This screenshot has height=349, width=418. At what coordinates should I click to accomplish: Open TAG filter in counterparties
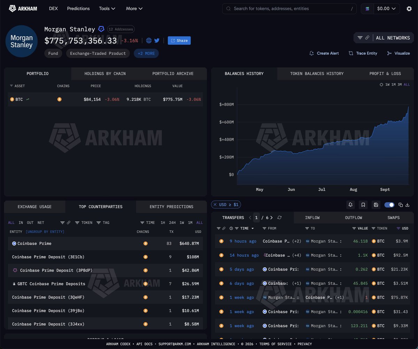(x=103, y=223)
